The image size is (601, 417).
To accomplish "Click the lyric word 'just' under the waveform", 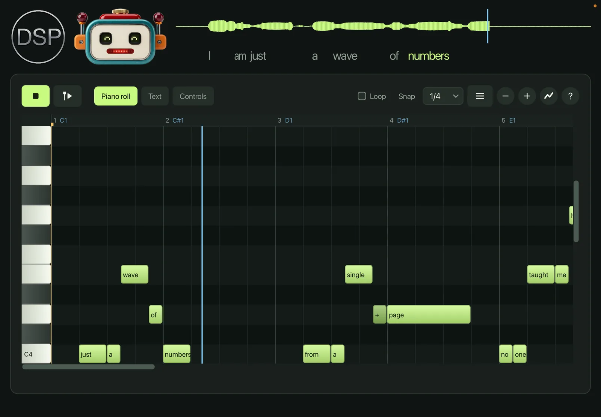I will pos(258,56).
